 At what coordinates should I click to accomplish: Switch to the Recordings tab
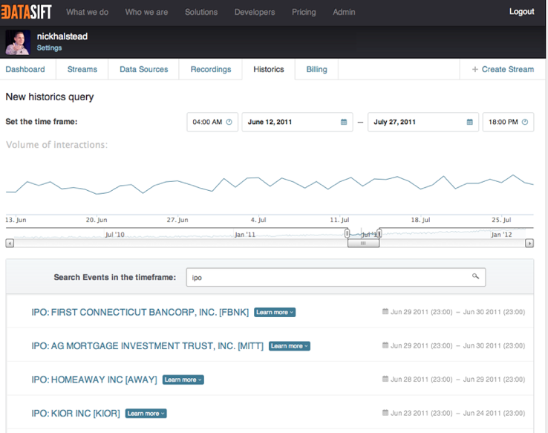coord(211,69)
